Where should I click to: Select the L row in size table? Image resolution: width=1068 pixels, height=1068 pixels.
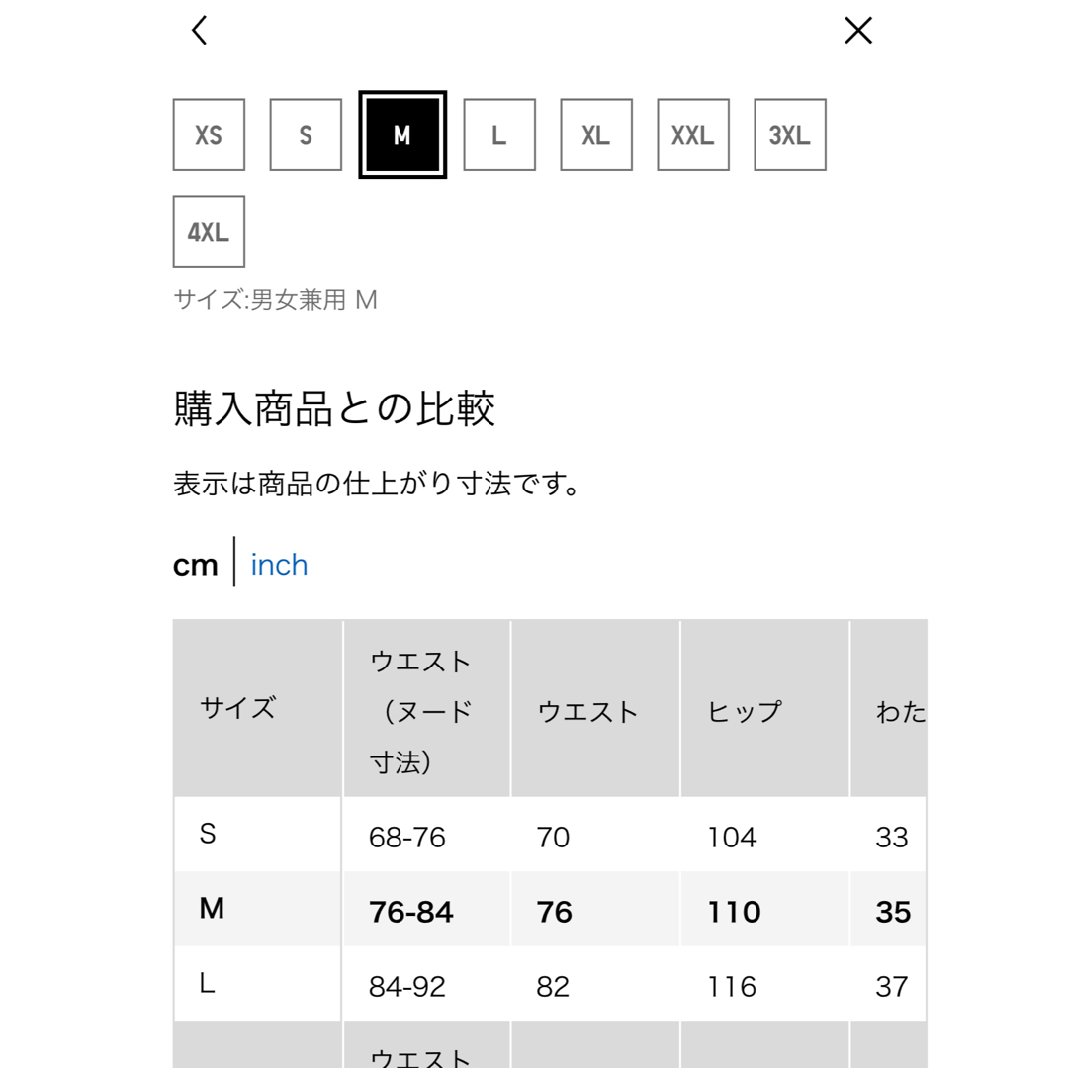tap(550, 984)
